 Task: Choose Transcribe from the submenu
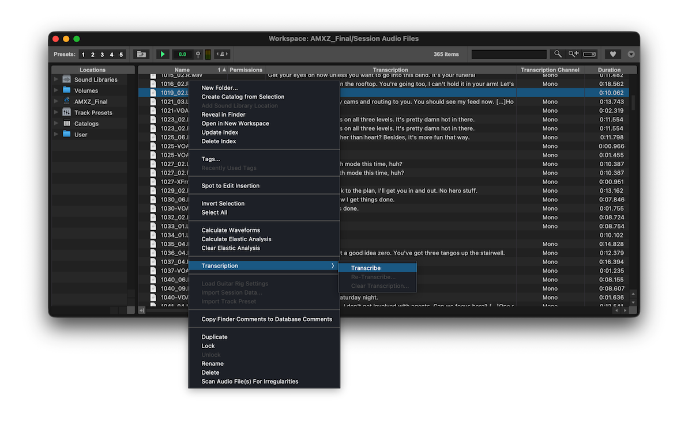(x=366, y=268)
